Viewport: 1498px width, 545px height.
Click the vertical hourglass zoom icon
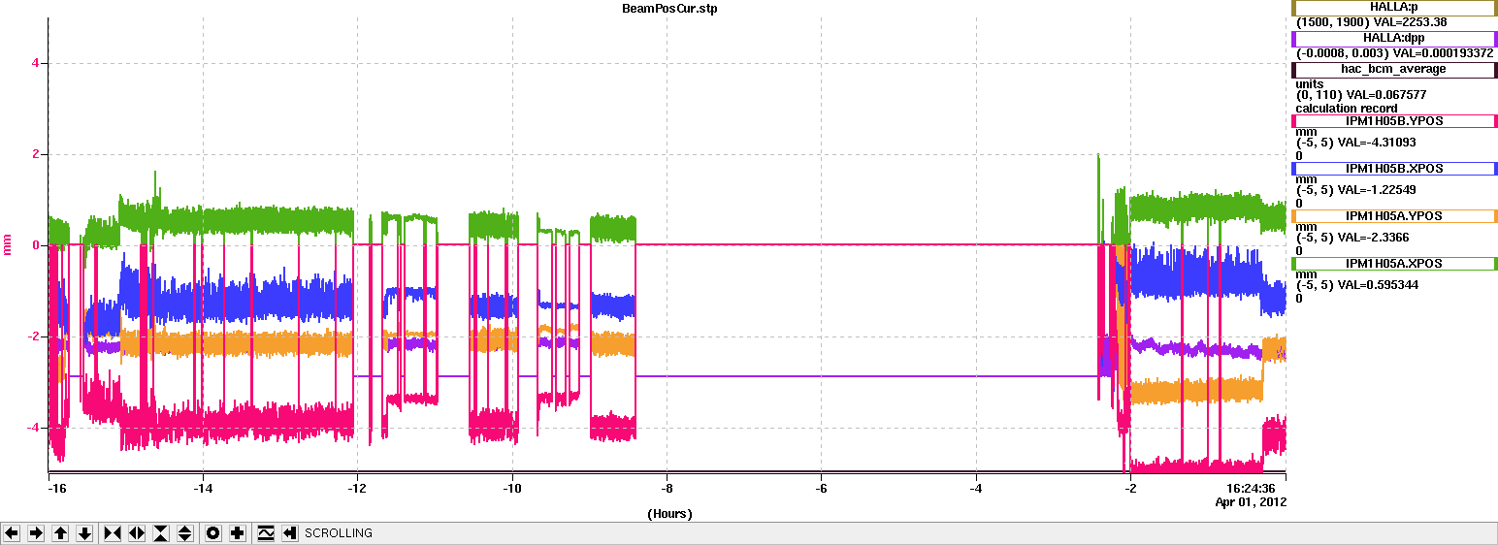coord(161,533)
